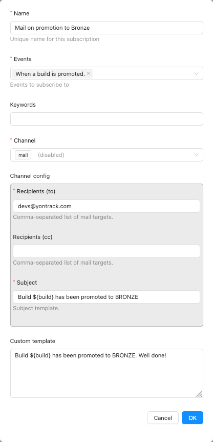The image size is (213, 442).
Task: Click the Keywords label
Action: pos(23,105)
